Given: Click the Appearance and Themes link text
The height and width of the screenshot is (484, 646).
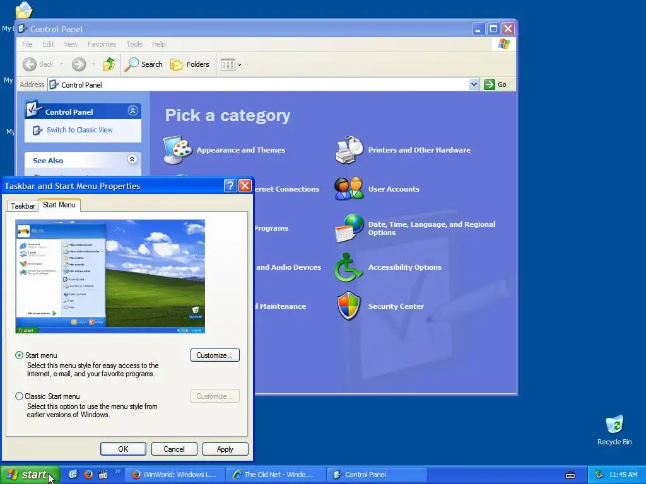Looking at the screenshot, I should pos(240,150).
